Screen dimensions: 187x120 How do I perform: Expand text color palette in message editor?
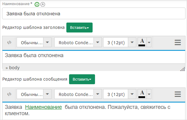coord(149,94)
